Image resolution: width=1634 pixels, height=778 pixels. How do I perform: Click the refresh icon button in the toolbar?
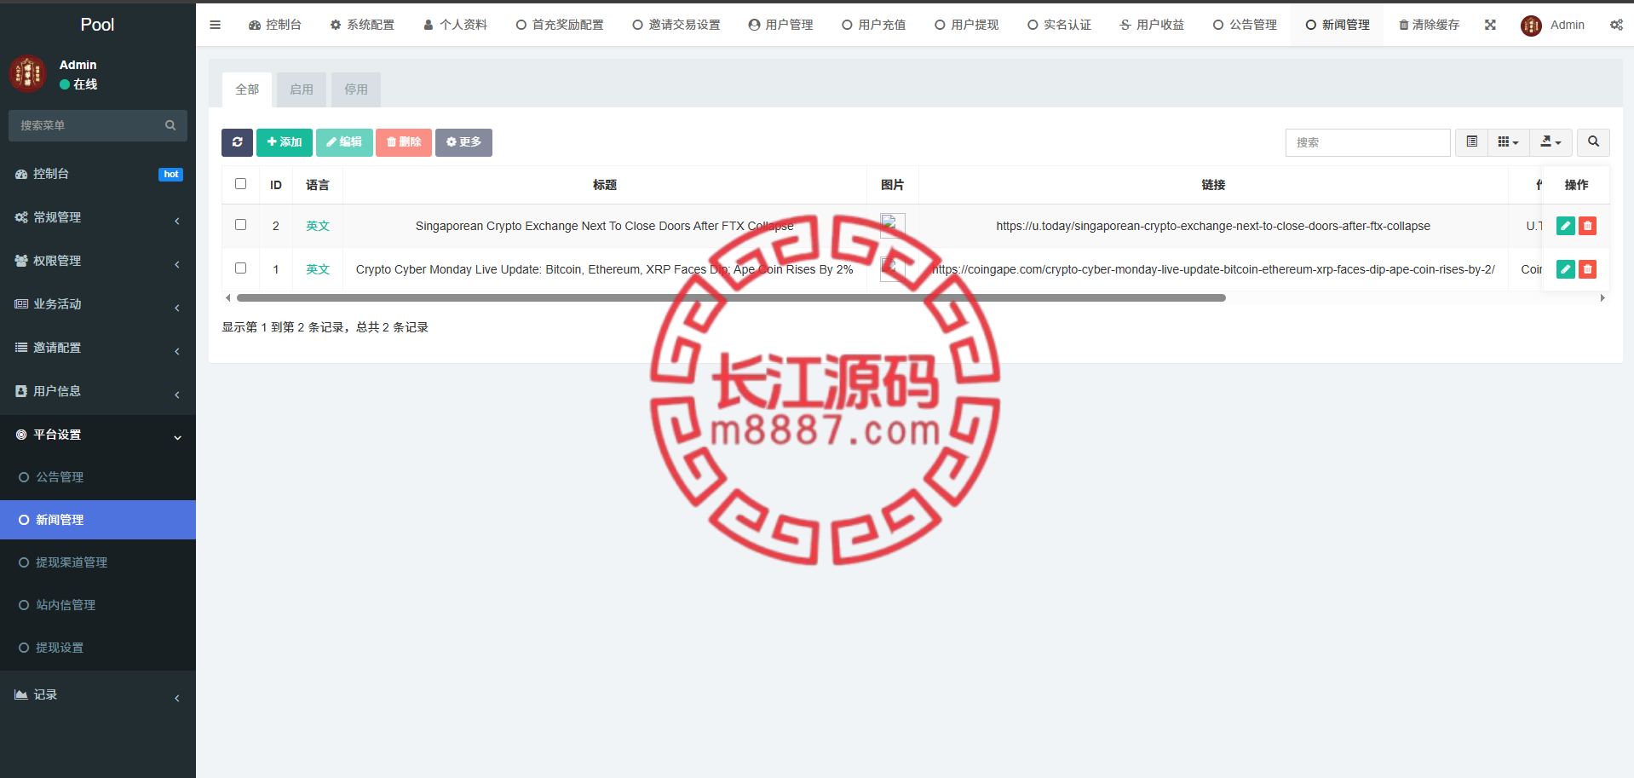pyautogui.click(x=237, y=142)
